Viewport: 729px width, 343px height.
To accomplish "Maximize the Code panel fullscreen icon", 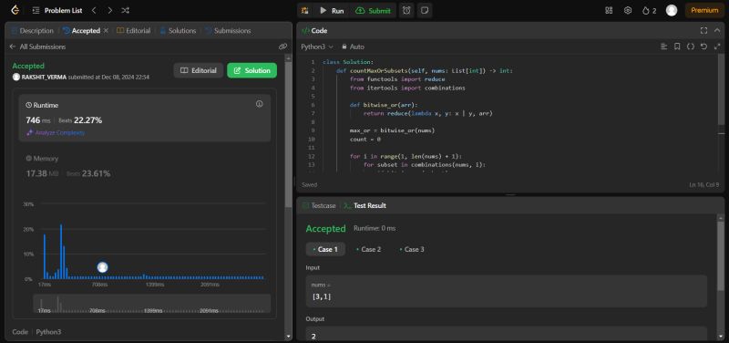I will [x=703, y=31].
